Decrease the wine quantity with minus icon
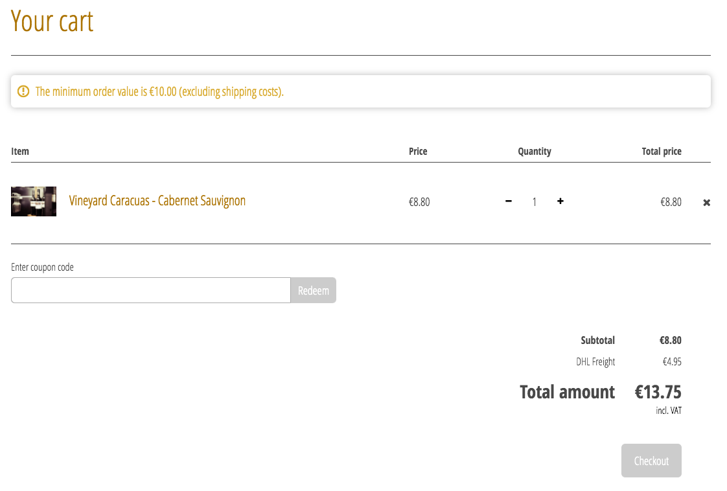 click(509, 201)
